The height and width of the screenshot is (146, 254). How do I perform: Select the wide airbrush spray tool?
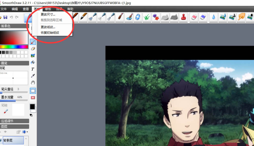(x=92, y=17)
